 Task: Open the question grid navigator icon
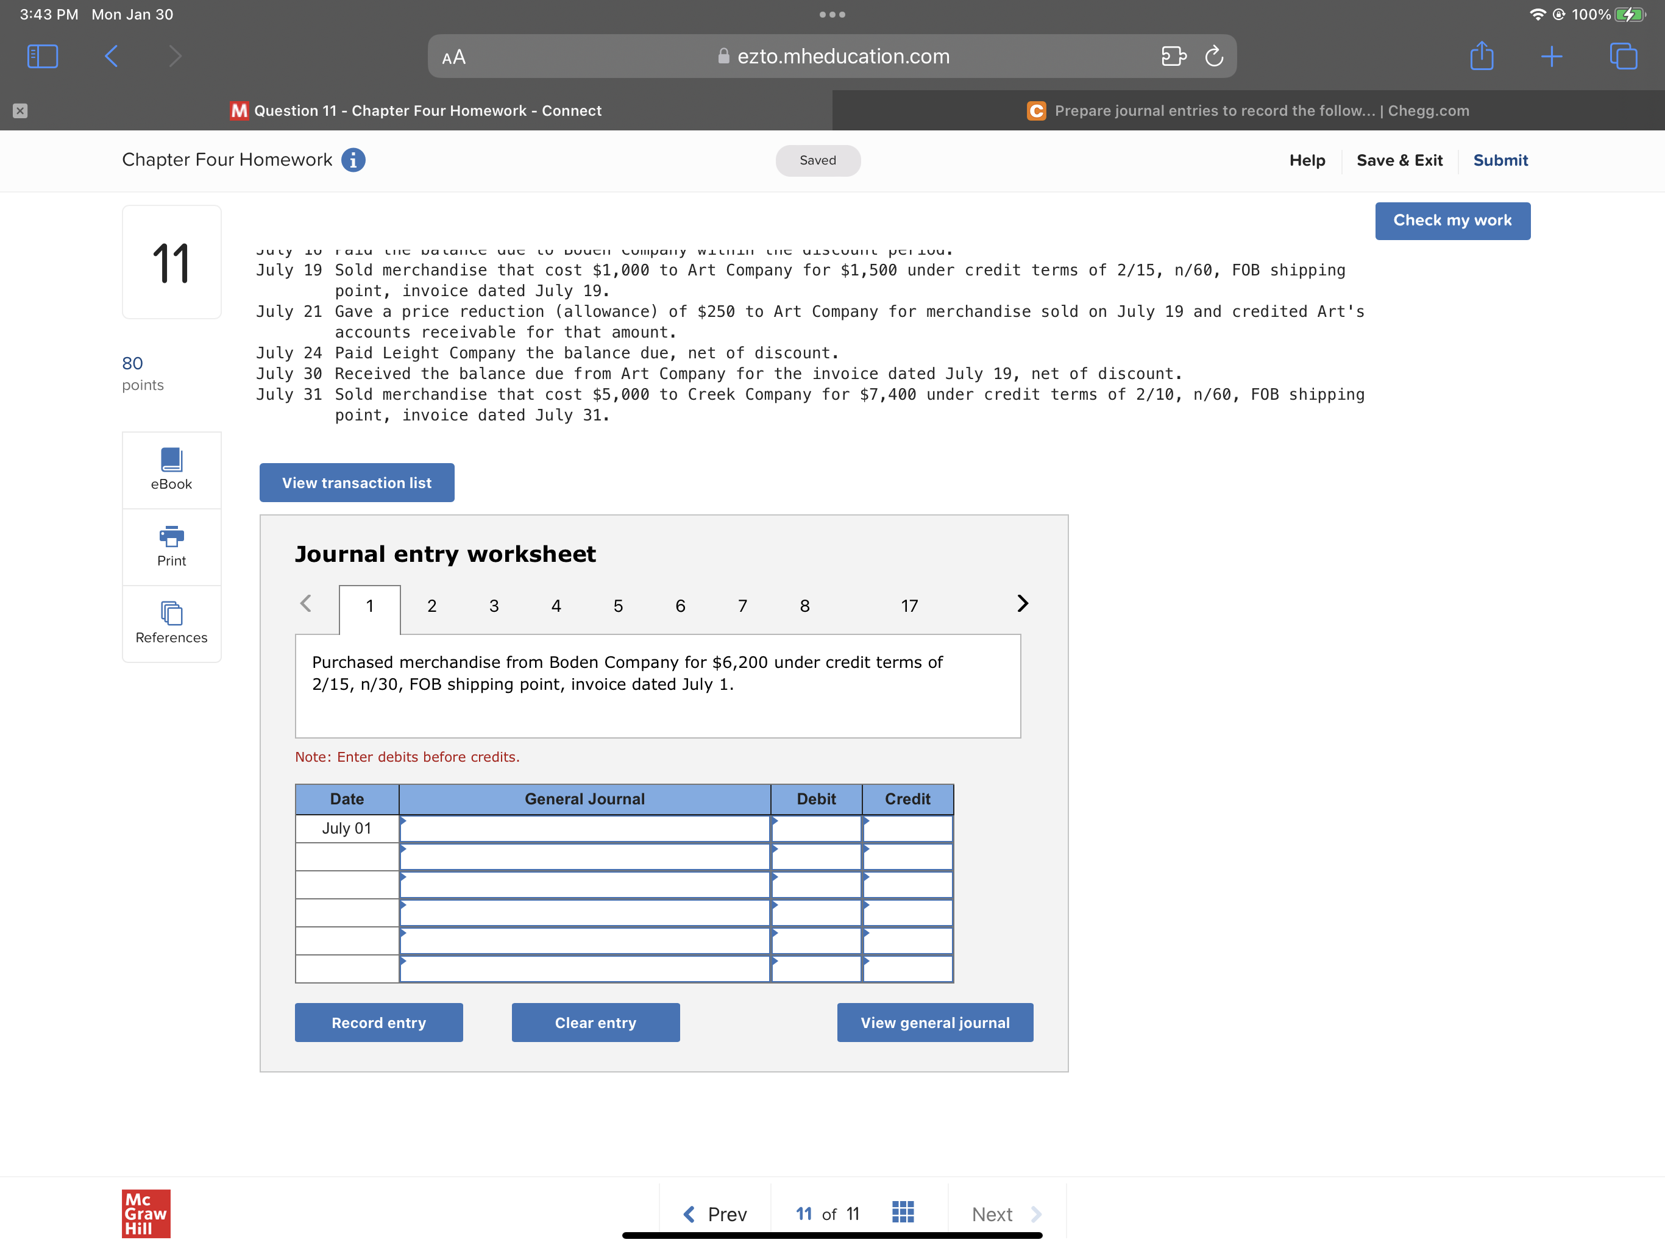[903, 1212]
